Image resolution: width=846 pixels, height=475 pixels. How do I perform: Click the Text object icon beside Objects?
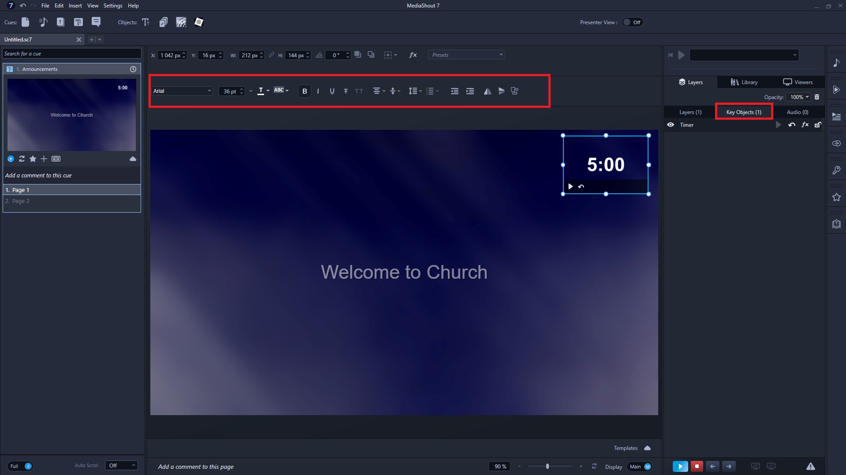pyautogui.click(x=146, y=22)
